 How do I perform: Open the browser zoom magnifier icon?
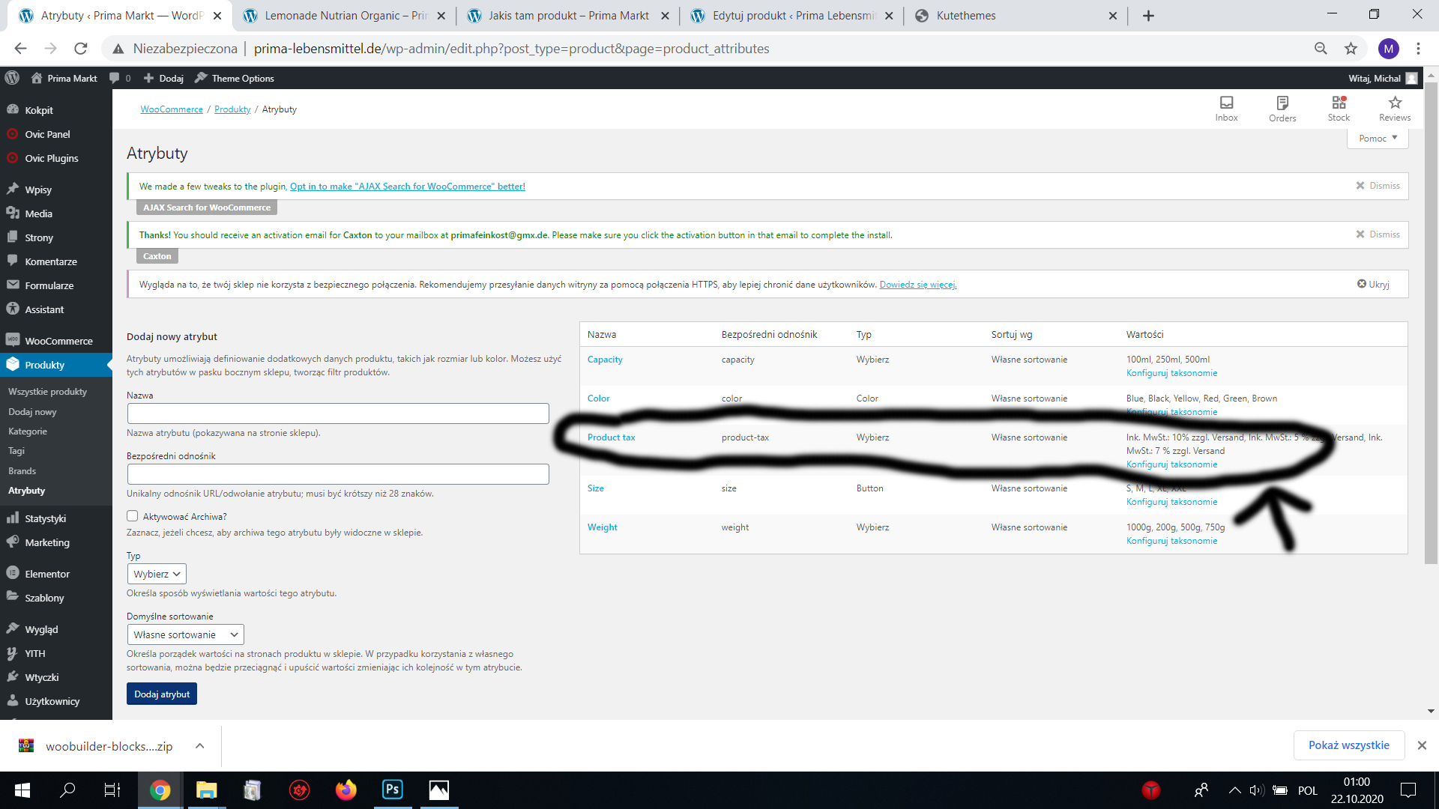[1321, 49]
